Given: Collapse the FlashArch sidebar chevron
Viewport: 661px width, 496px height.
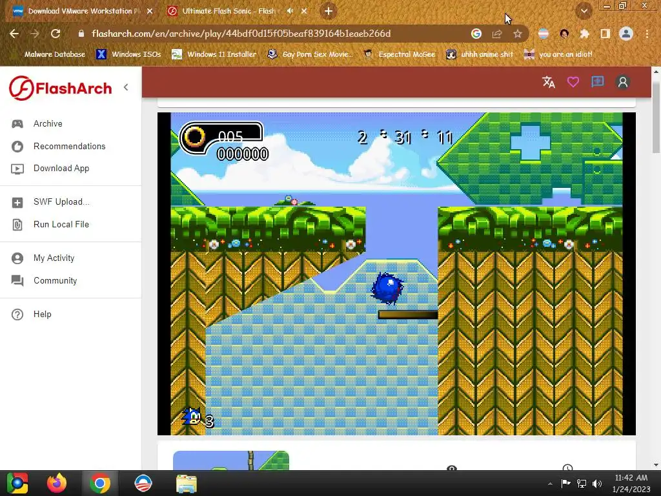Looking at the screenshot, I should [x=126, y=87].
